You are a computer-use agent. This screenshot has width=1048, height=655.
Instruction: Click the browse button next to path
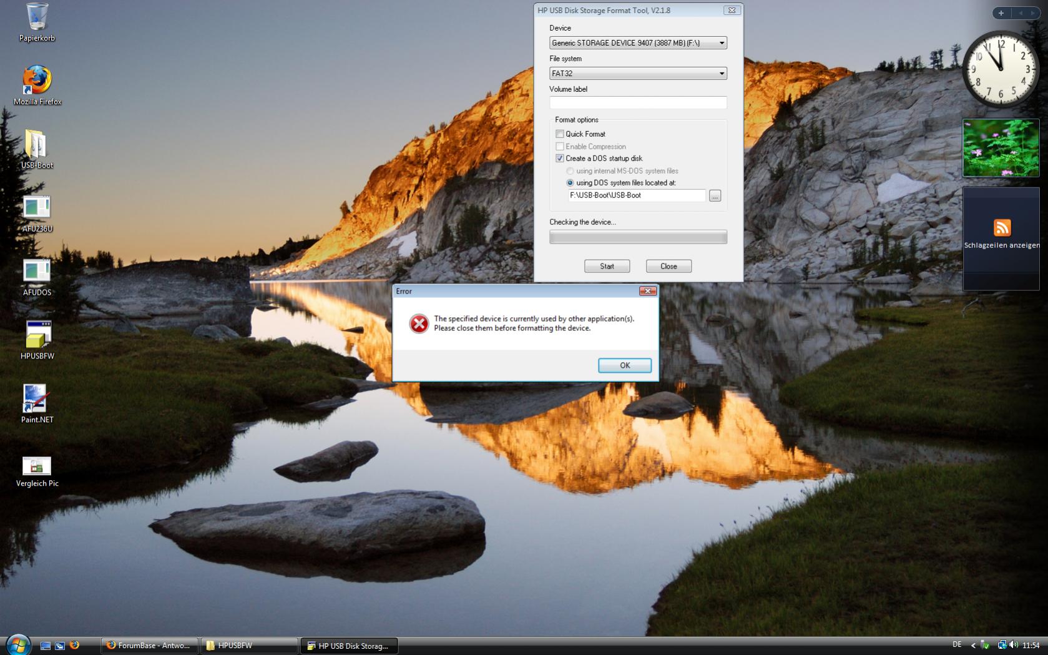tap(715, 196)
